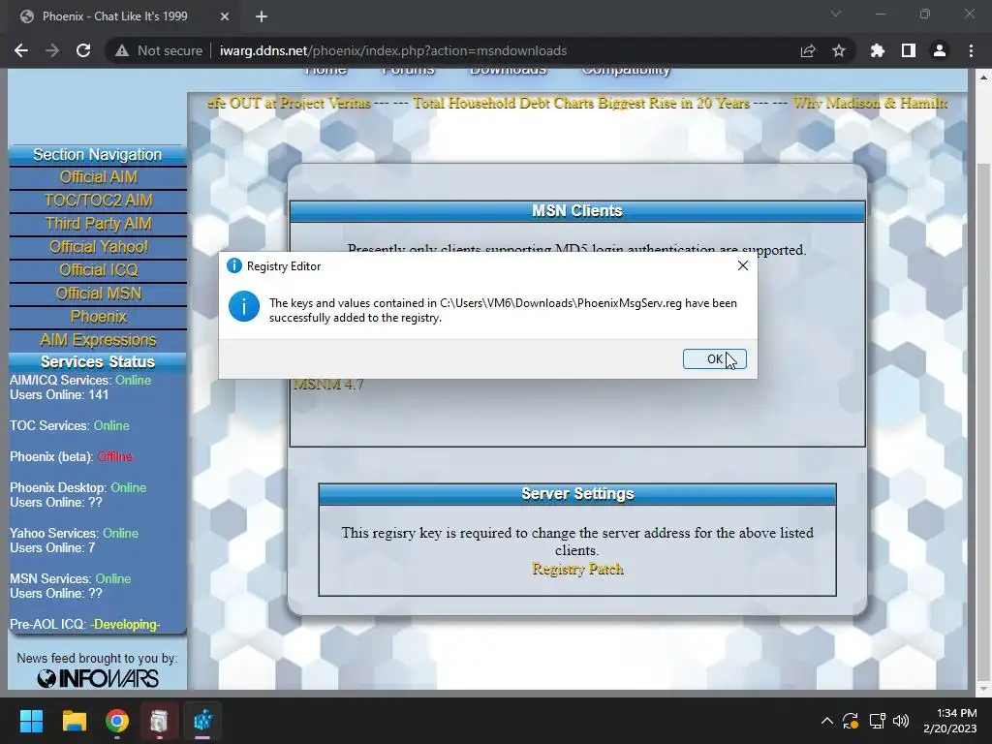The width and height of the screenshot is (992, 744).
Task: Click the tab search chevron in the title bar
Action: coord(836,14)
